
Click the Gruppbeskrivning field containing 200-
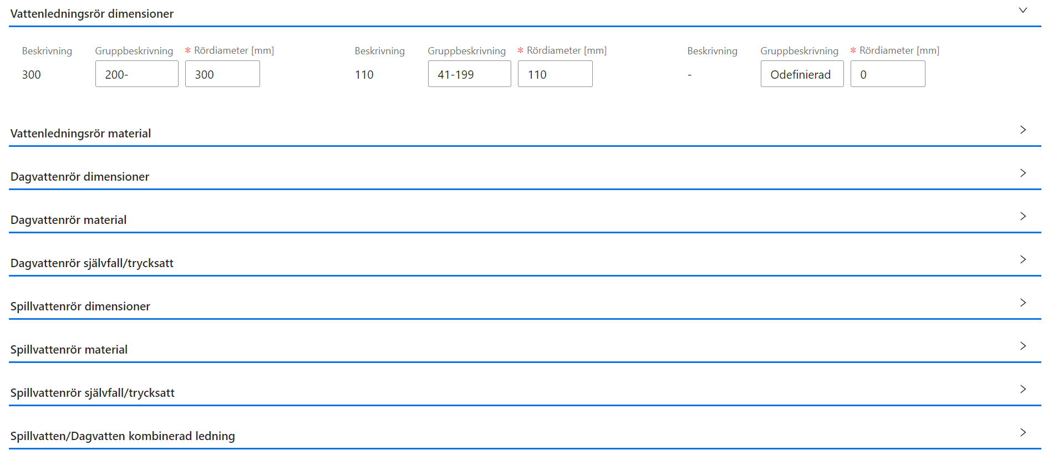(136, 74)
